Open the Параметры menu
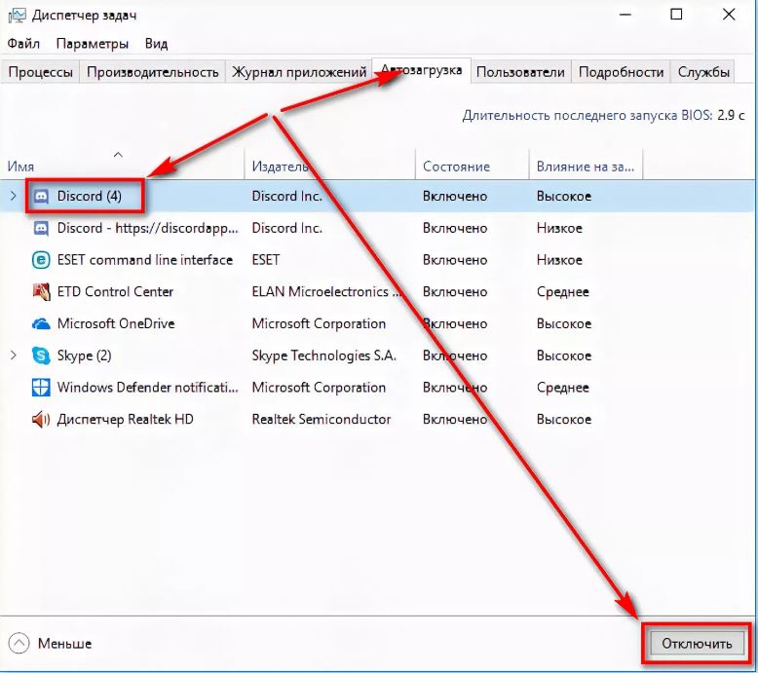The image size is (758, 673). [x=93, y=44]
